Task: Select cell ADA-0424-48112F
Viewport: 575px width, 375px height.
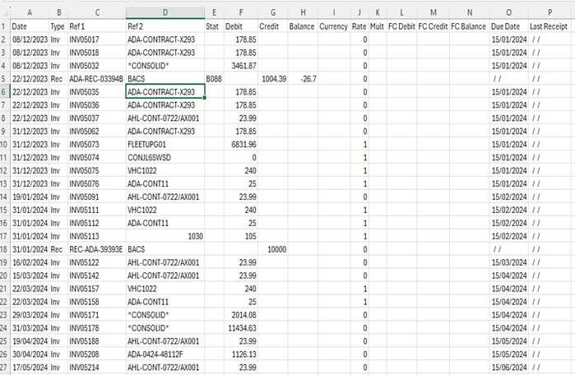Action: point(165,354)
